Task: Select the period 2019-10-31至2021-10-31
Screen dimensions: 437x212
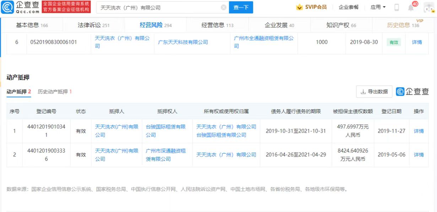Action: point(296,131)
